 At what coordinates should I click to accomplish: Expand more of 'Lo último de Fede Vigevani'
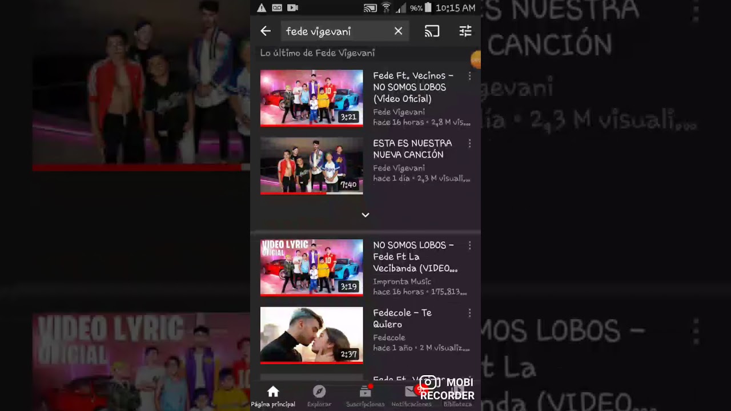365,215
